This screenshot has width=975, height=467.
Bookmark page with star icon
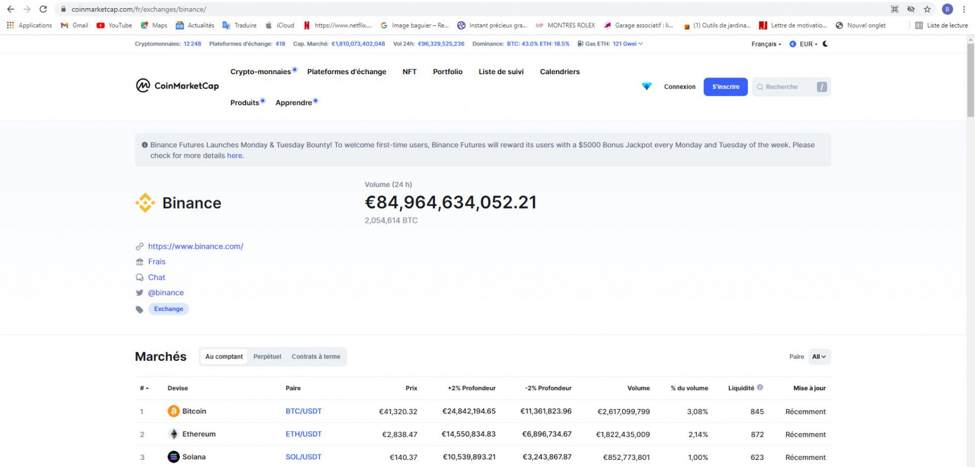click(927, 9)
